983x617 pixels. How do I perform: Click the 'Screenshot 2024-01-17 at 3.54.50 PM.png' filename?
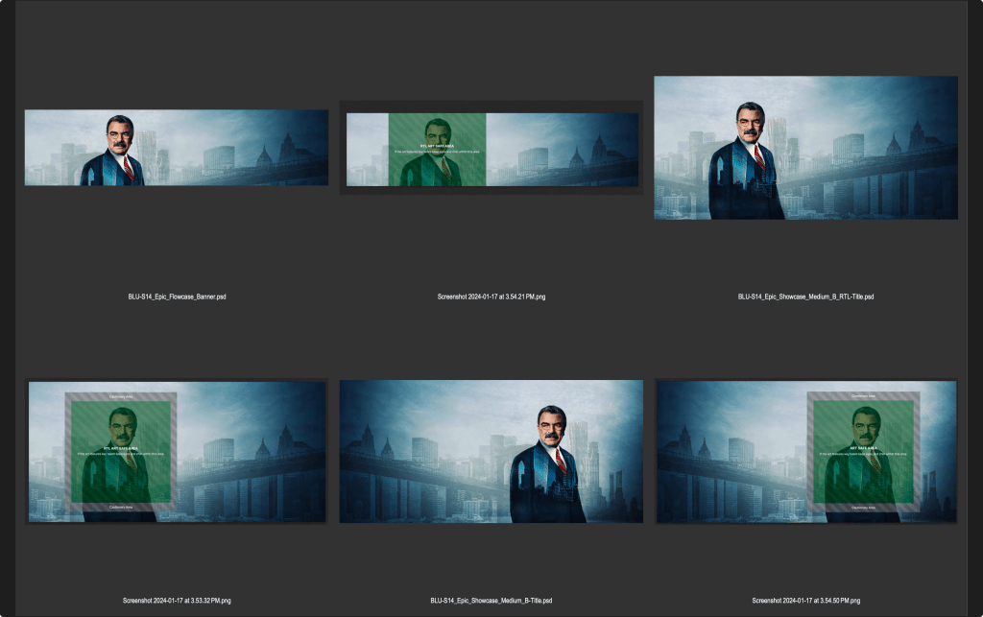pyautogui.click(x=805, y=601)
